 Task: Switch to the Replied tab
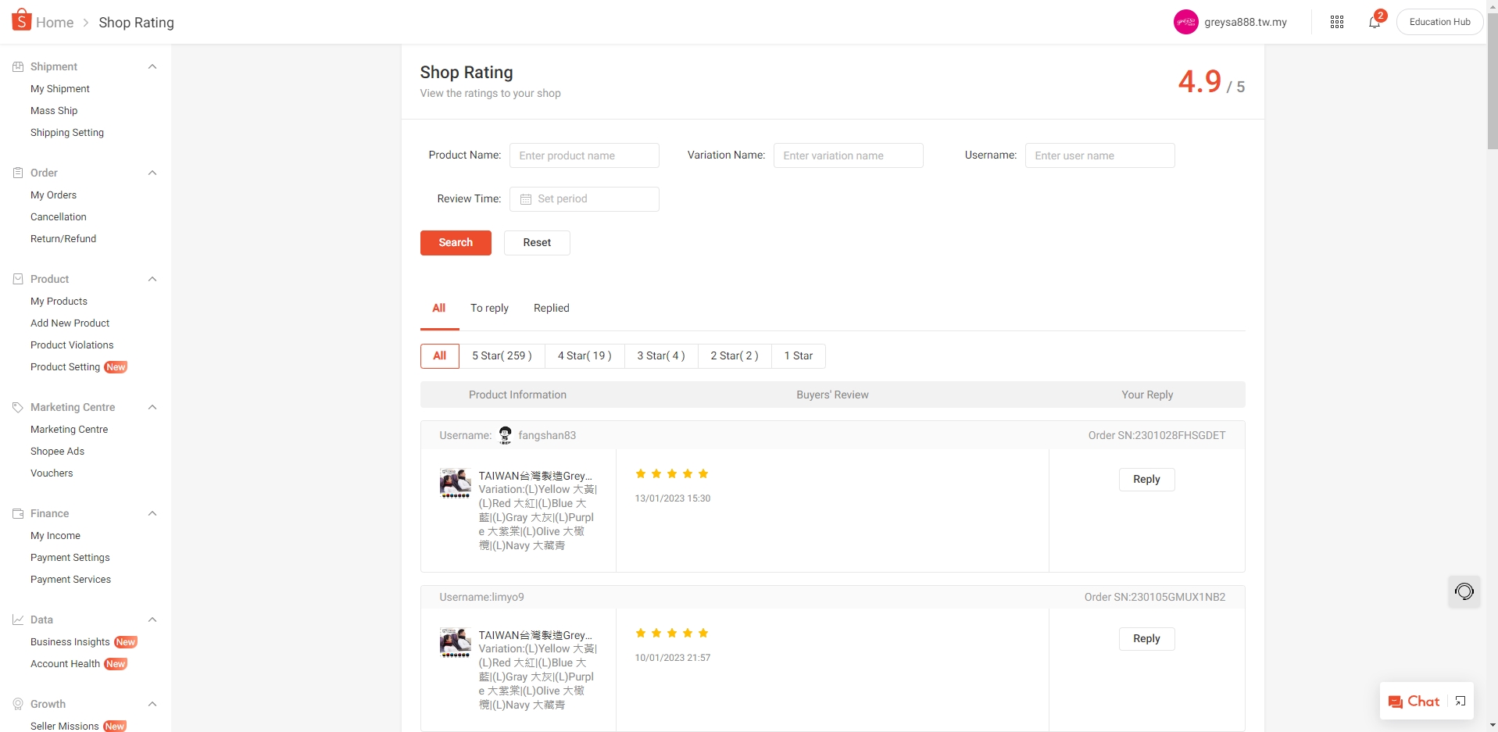[551, 308]
